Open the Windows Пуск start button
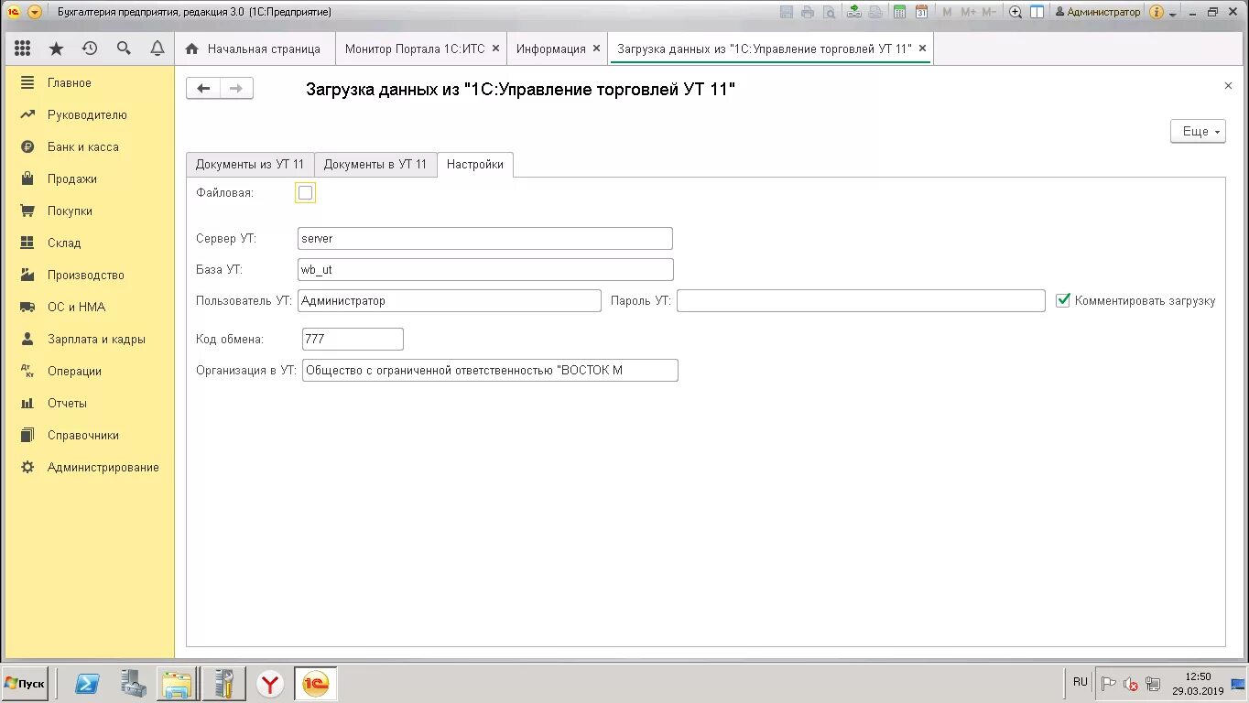This screenshot has height=703, width=1249. point(25,684)
